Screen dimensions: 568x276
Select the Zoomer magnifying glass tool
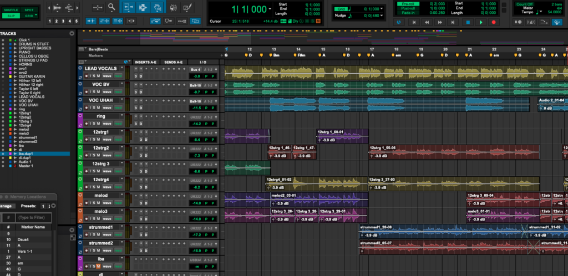(112, 7)
